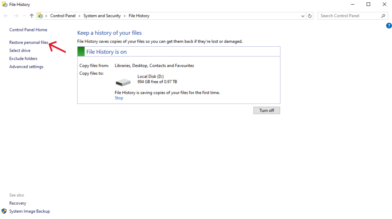
Task: Click the shield icon next to System Image Backup
Action: pyautogui.click(x=4, y=211)
